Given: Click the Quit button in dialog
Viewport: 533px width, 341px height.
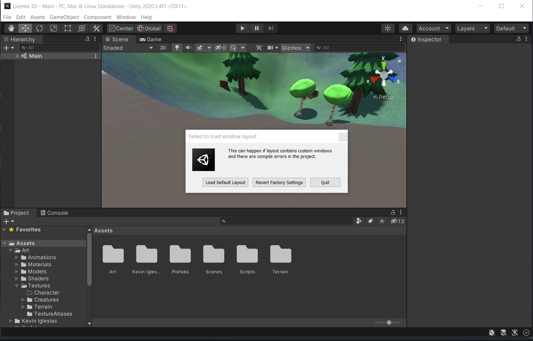Looking at the screenshot, I should click(x=325, y=182).
